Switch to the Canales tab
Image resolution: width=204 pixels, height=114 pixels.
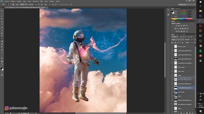point(178,35)
